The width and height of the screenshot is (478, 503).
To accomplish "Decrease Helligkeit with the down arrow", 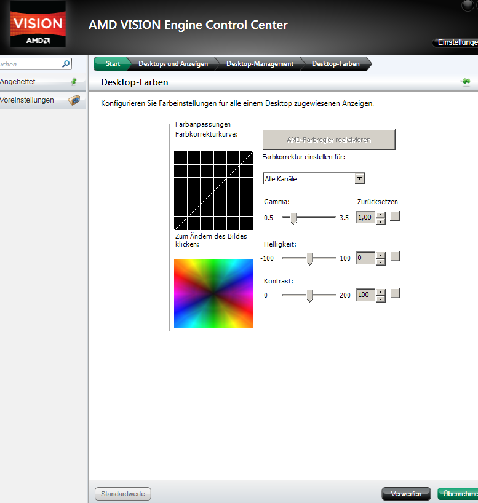I will (x=380, y=262).
